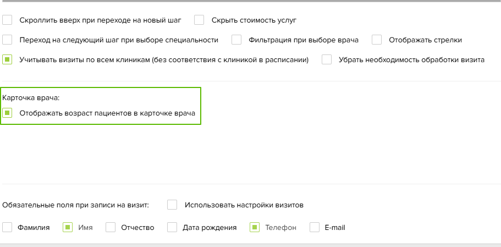This screenshot has height=247, width=501.
Task: Disable "Отображать возраст пациентов в карточке врача"
Action: click(x=7, y=113)
